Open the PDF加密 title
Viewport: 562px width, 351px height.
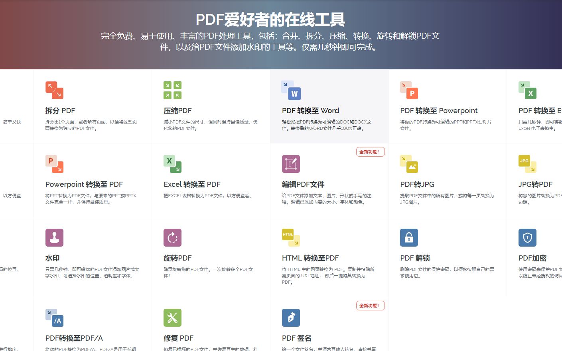[x=532, y=258]
